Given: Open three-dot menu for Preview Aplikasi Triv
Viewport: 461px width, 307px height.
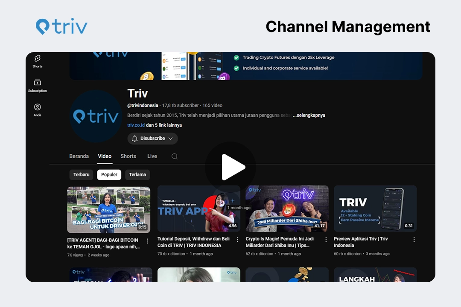Looking at the screenshot, I should (414, 240).
